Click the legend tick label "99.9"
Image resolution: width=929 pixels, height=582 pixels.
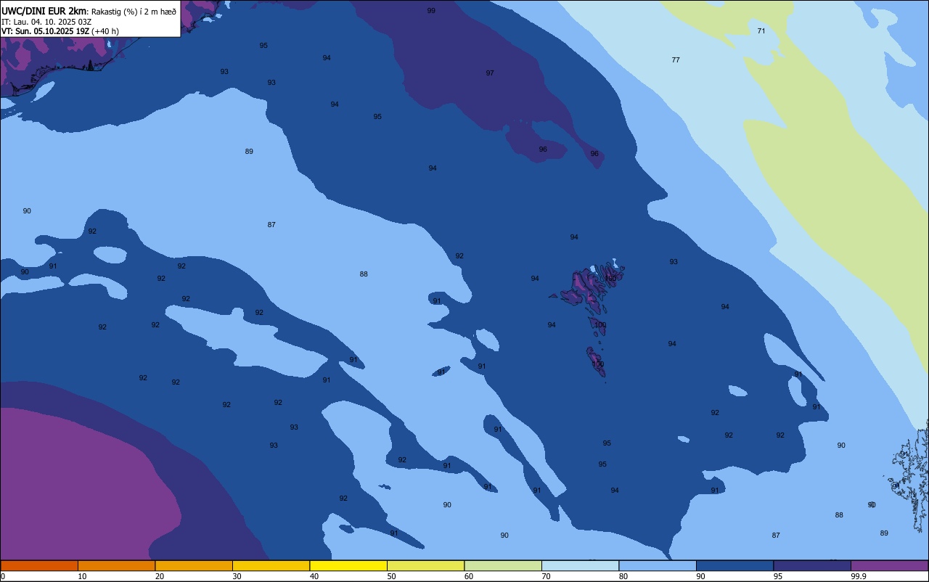pos(859,576)
